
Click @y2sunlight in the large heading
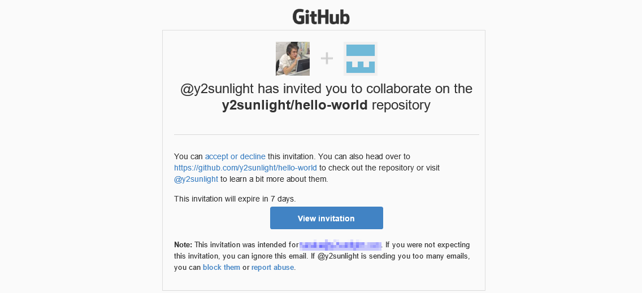[217, 89]
